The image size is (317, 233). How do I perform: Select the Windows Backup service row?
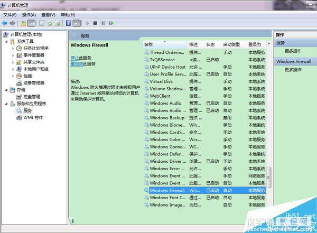(x=204, y=118)
